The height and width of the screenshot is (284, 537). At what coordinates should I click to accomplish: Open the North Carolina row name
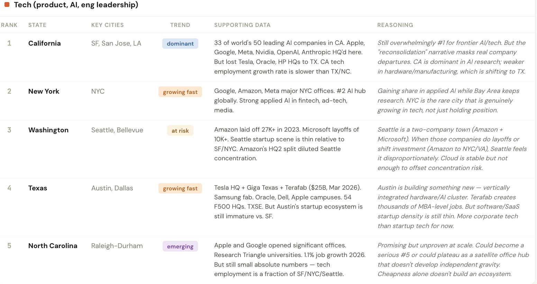[x=53, y=246]
